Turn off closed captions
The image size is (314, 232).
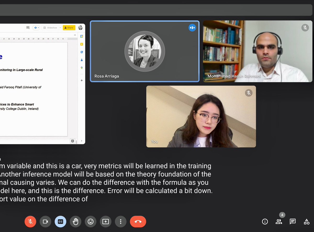tap(60, 222)
